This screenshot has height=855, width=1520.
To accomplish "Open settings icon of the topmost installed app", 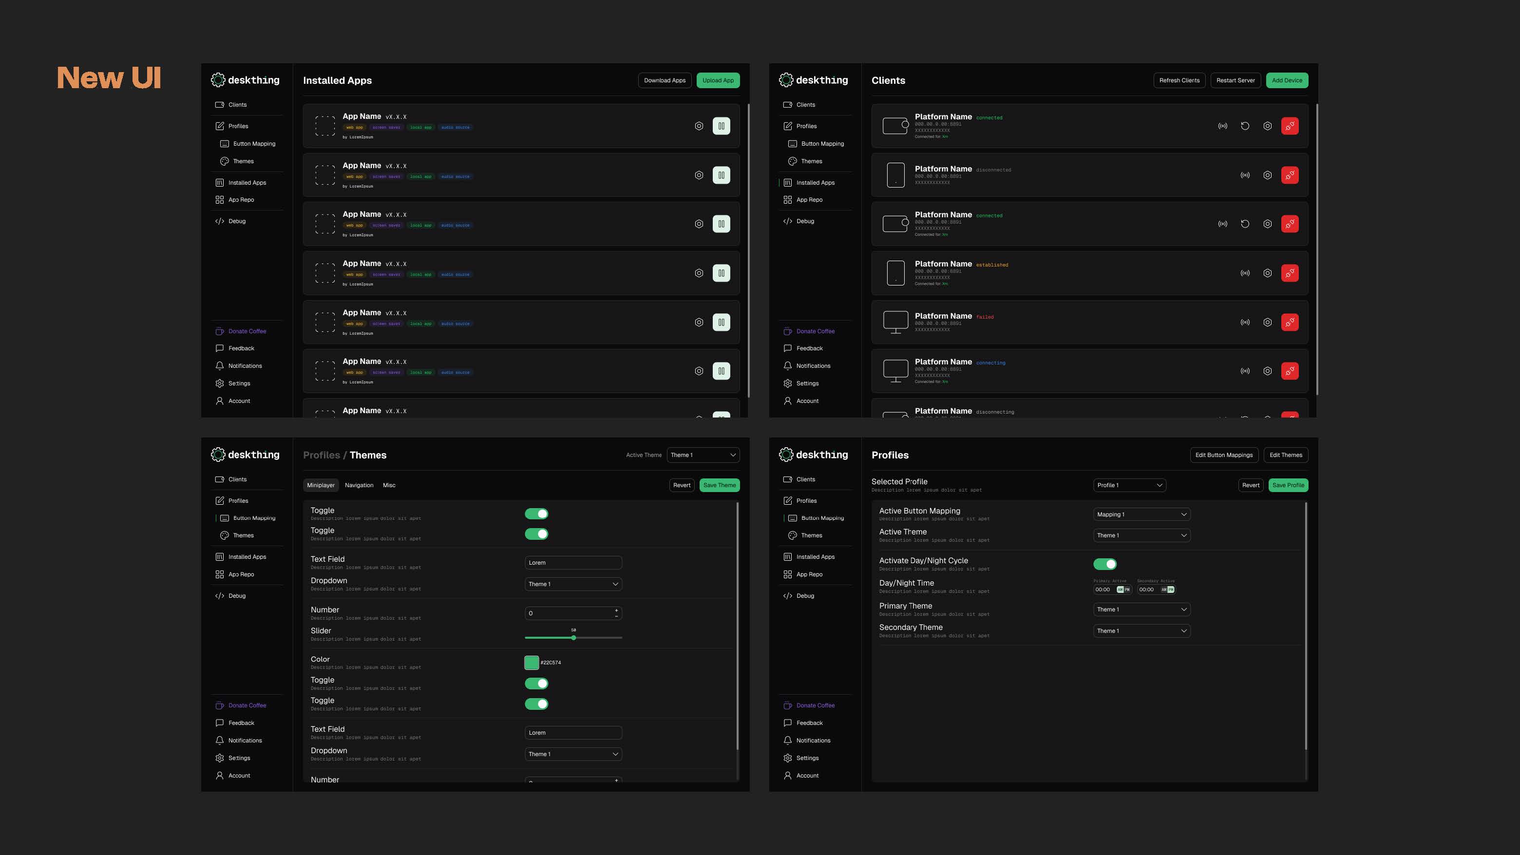I will point(699,126).
